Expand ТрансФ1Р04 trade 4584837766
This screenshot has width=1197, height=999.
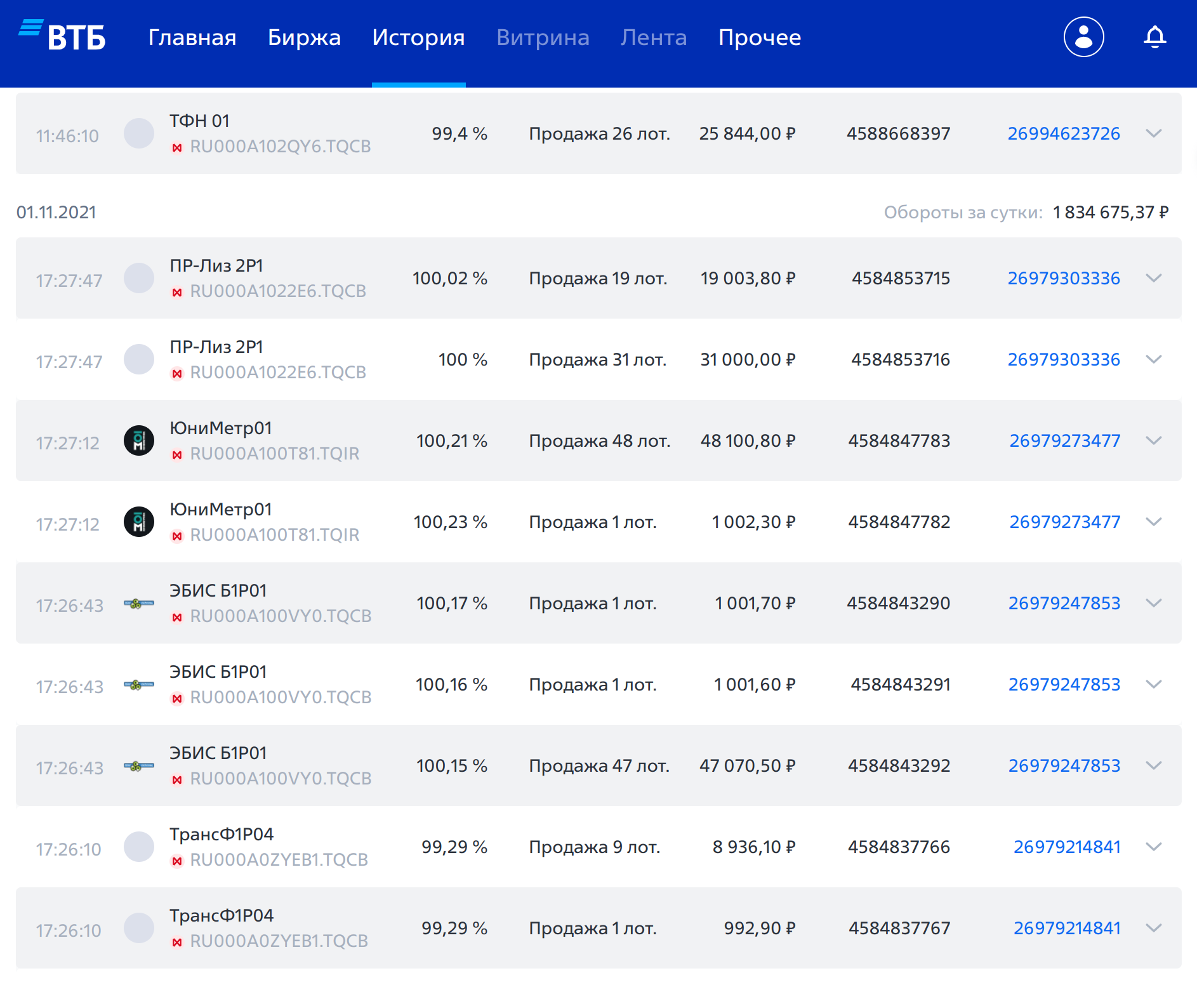coord(1154,847)
